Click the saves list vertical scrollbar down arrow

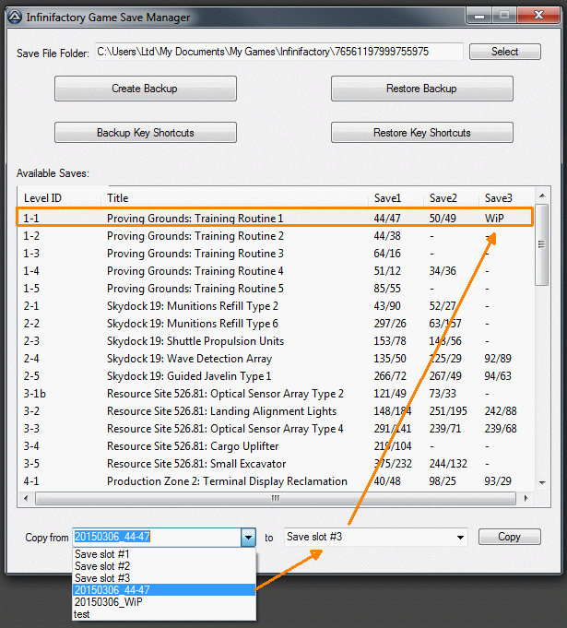pyautogui.click(x=542, y=482)
